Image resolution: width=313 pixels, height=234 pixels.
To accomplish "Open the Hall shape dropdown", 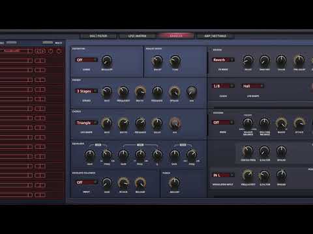I will point(252,86).
